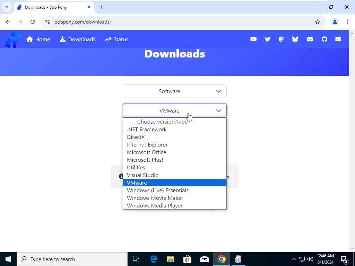Launch Microsoft Edge from taskbar
The image size is (355, 266).
coord(154,259)
